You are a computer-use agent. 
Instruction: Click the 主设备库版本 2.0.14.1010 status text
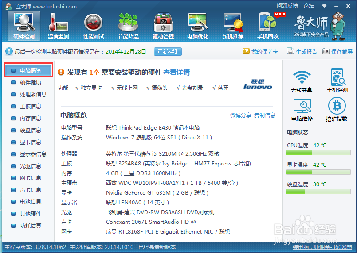click(x=102, y=247)
